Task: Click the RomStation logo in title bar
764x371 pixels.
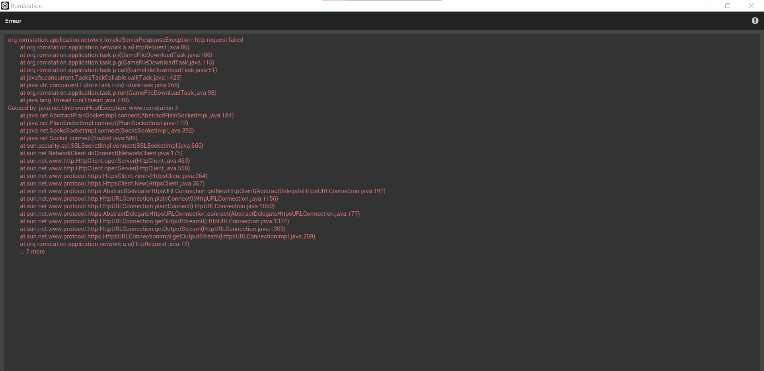Action: tap(5, 6)
